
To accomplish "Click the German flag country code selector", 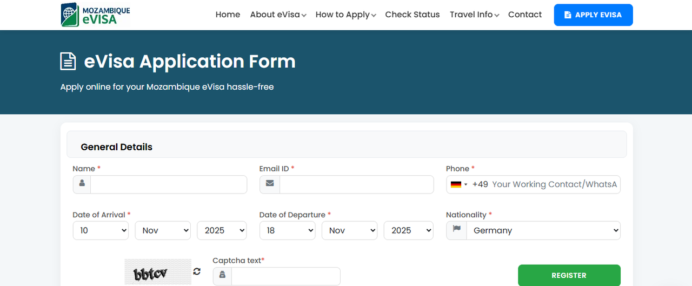I will (459, 184).
